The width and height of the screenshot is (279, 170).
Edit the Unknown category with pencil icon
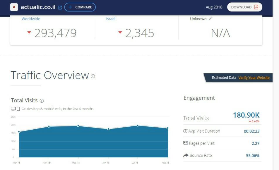point(210,18)
